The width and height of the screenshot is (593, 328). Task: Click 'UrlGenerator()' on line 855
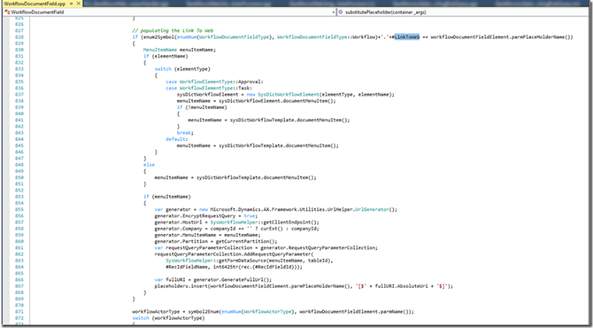point(376,209)
